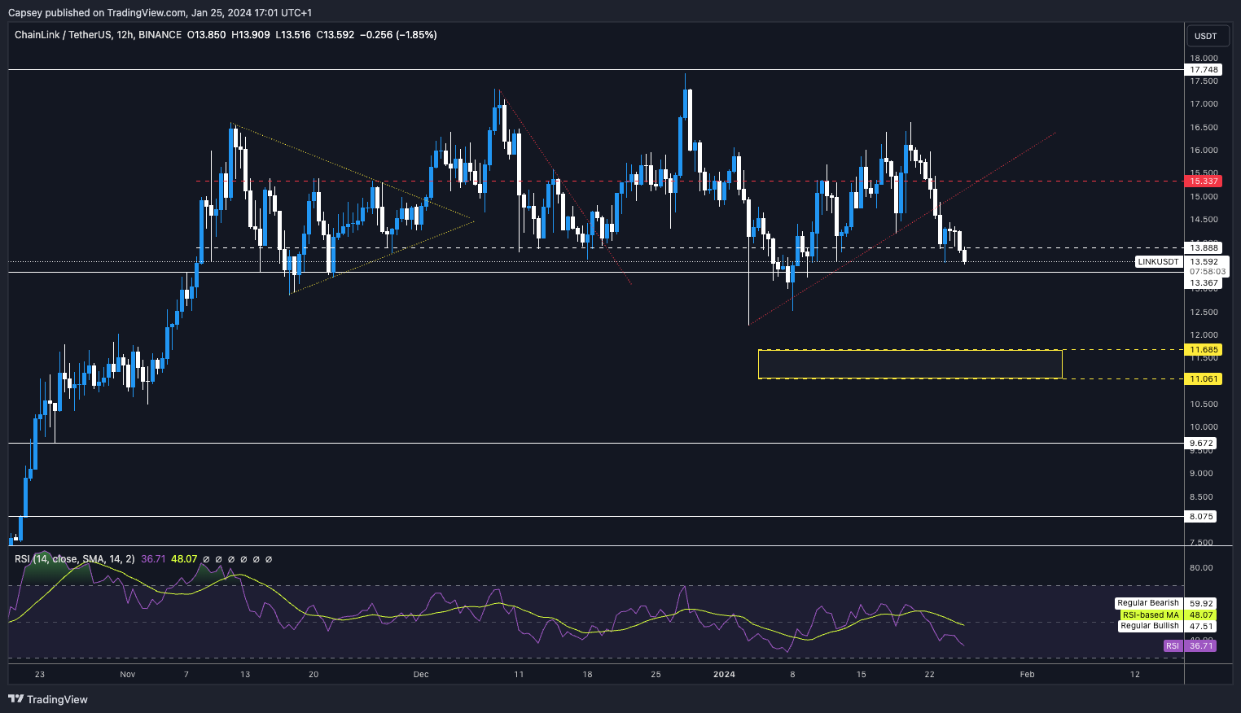The height and width of the screenshot is (713, 1241).
Task: Click the 13.888 dashed line price tag
Action: (x=1204, y=247)
